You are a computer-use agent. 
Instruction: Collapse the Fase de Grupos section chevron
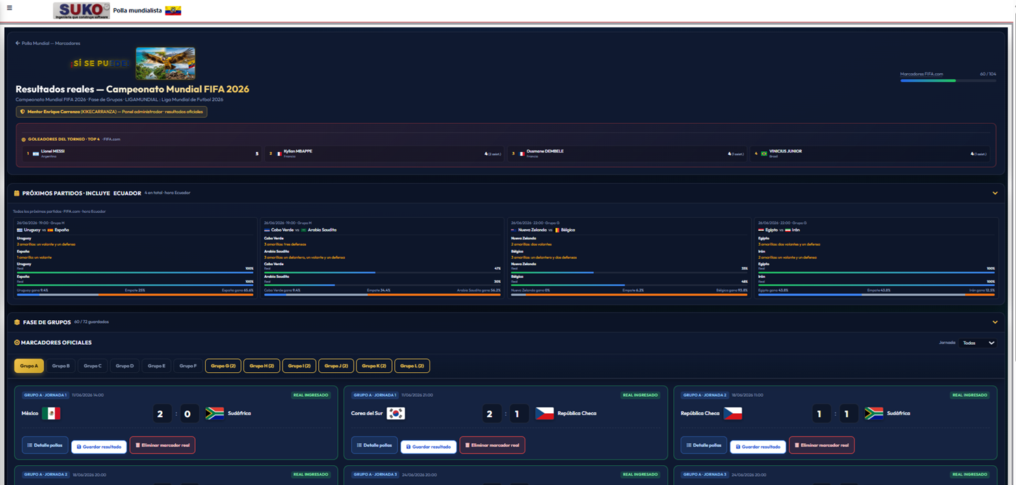click(x=995, y=322)
